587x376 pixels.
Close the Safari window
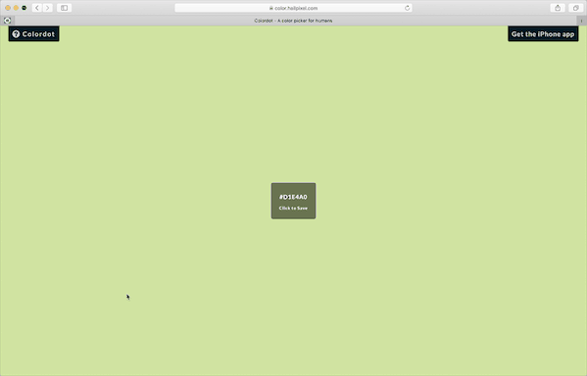click(x=8, y=8)
